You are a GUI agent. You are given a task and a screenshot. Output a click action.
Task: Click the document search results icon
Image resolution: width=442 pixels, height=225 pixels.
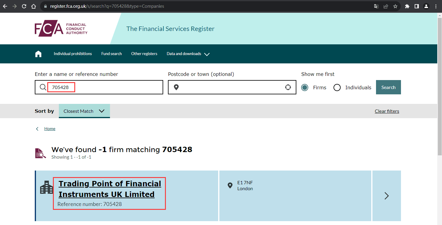(x=40, y=153)
